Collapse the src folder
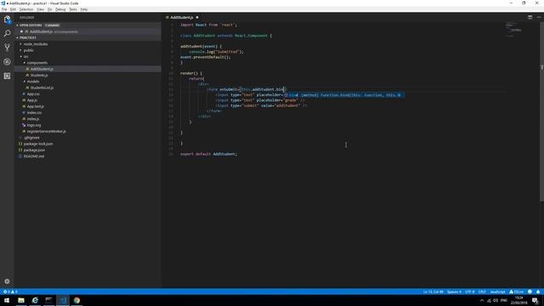This screenshot has width=544, height=306. point(26,57)
